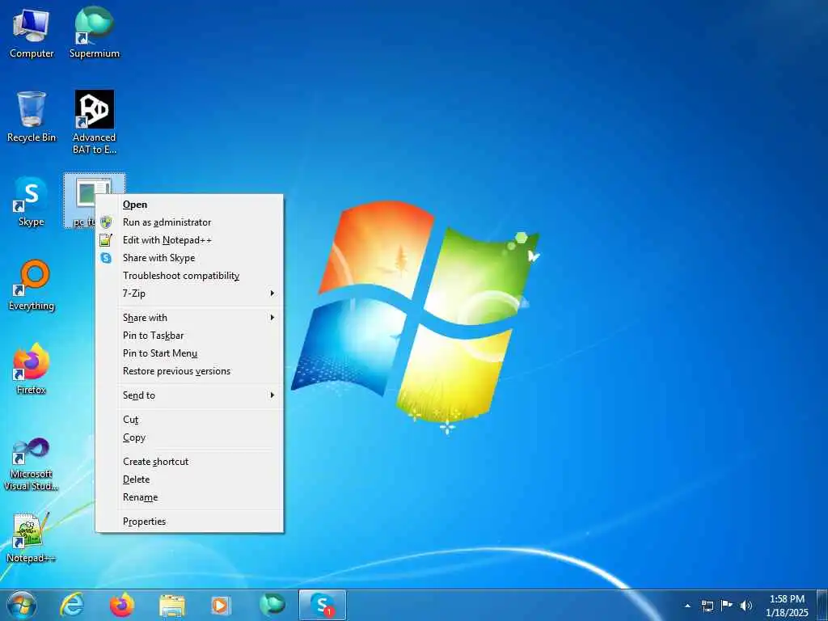Viewport: 828px width, 621px height.
Task: Choose Properties in the context menu
Action: click(189, 522)
